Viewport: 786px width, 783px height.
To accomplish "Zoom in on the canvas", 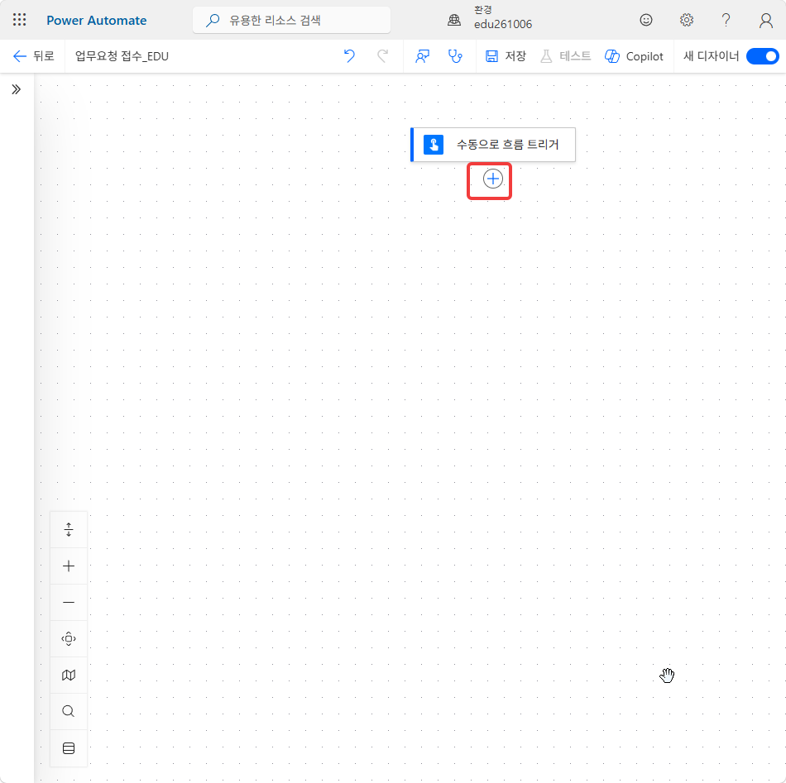I will coord(69,566).
